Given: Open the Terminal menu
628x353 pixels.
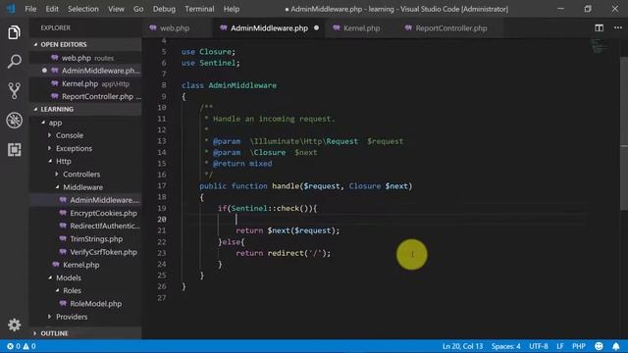Looking at the screenshot, I should coord(199,9).
